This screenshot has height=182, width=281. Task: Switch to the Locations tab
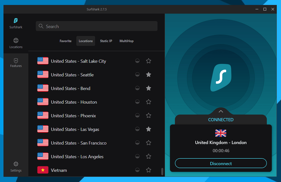(86, 41)
